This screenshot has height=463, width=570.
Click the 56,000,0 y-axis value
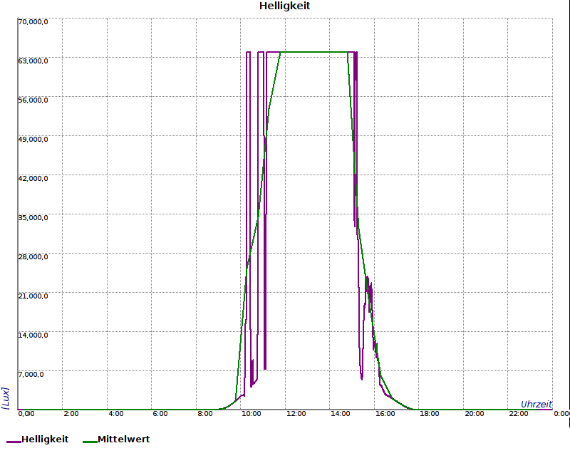click(33, 100)
